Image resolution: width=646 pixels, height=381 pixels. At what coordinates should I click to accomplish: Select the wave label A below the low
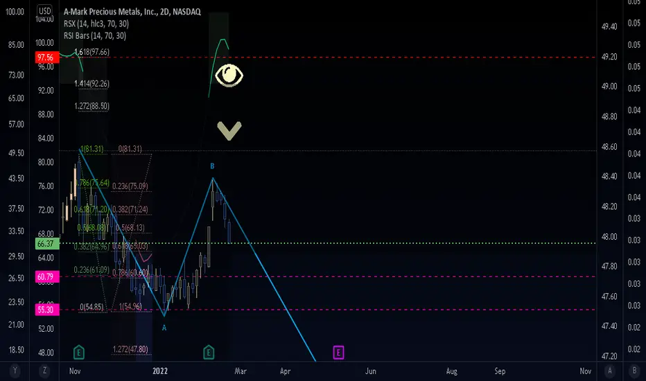[164, 328]
